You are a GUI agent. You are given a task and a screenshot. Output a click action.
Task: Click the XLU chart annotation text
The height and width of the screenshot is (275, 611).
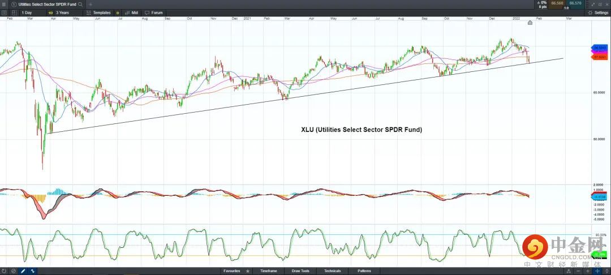click(x=362, y=130)
